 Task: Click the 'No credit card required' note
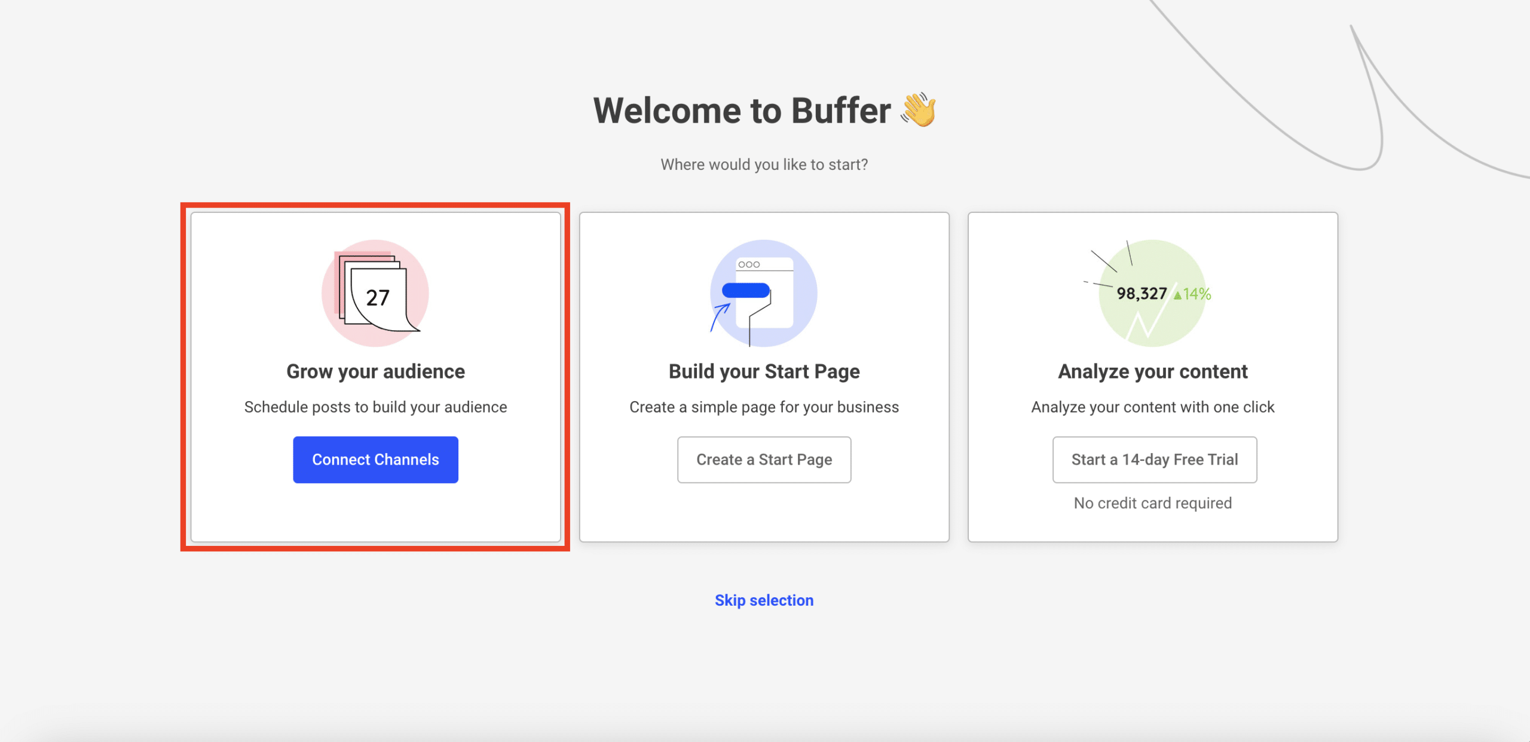coord(1152,503)
